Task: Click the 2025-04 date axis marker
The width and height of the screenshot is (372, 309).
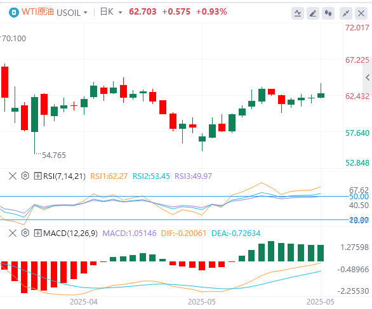Action: pos(84,302)
